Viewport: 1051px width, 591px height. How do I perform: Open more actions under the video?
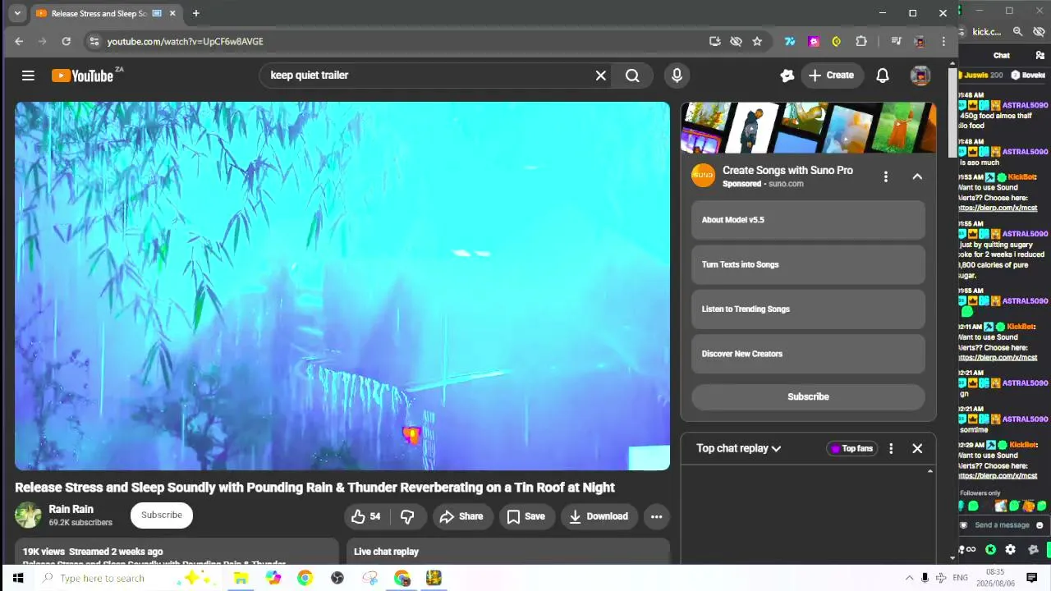[656, 516]
